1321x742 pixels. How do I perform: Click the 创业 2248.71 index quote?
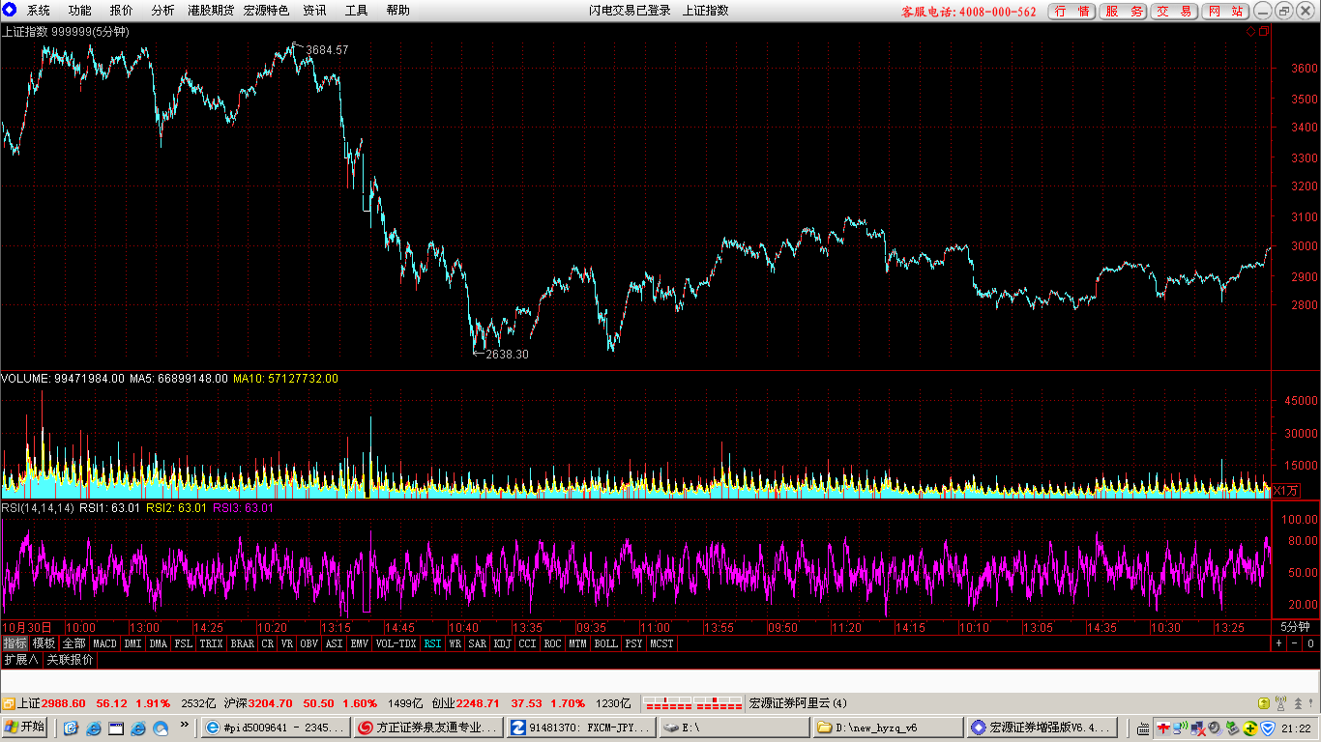coord(465,703)
